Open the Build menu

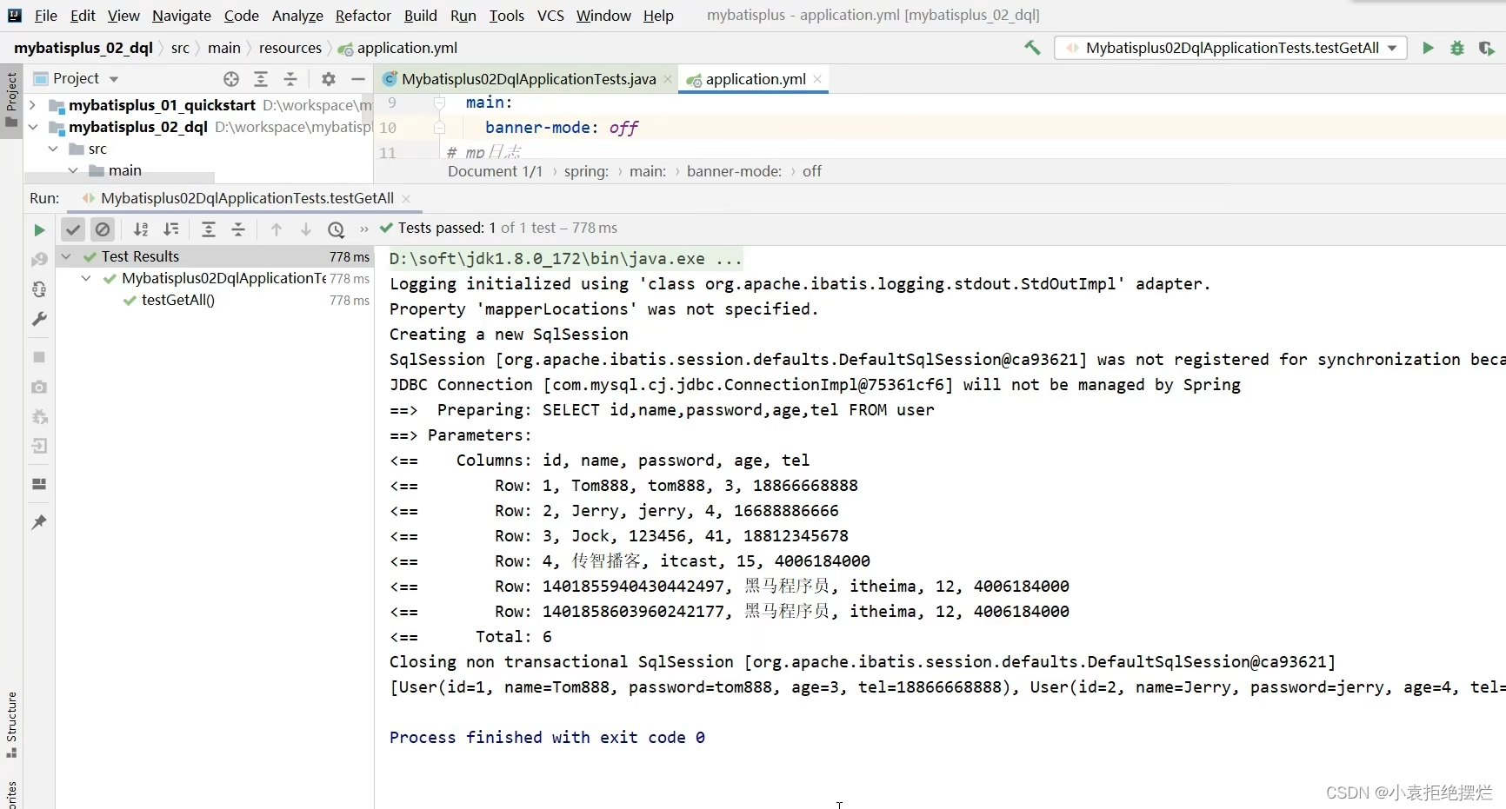420,16
